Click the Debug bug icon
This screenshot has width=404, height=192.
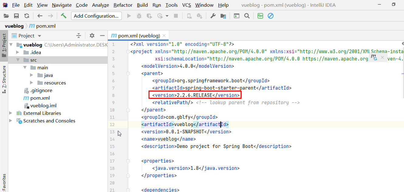139,16
